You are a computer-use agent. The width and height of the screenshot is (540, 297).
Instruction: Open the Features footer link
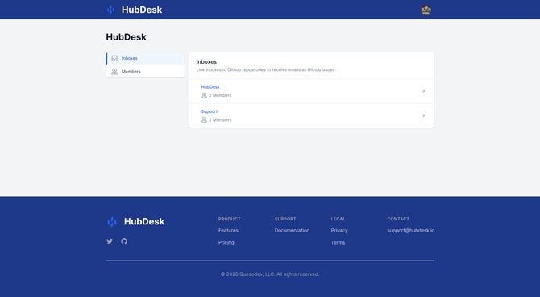tap(228, 231)
